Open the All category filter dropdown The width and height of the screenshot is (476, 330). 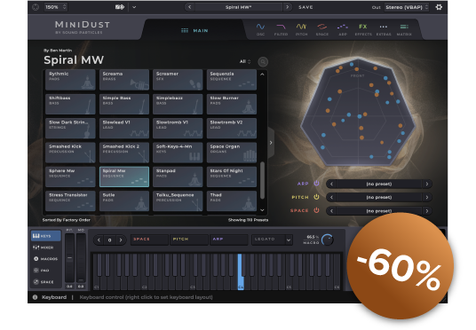tap(245, 61)
